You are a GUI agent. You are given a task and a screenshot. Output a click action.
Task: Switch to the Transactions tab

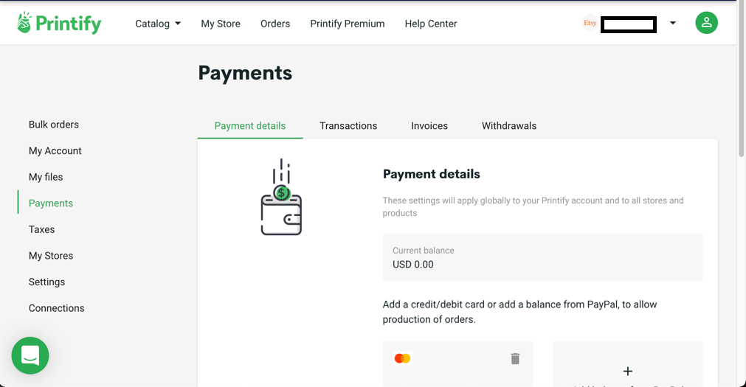pyautogui.click(x=348, y=125)
